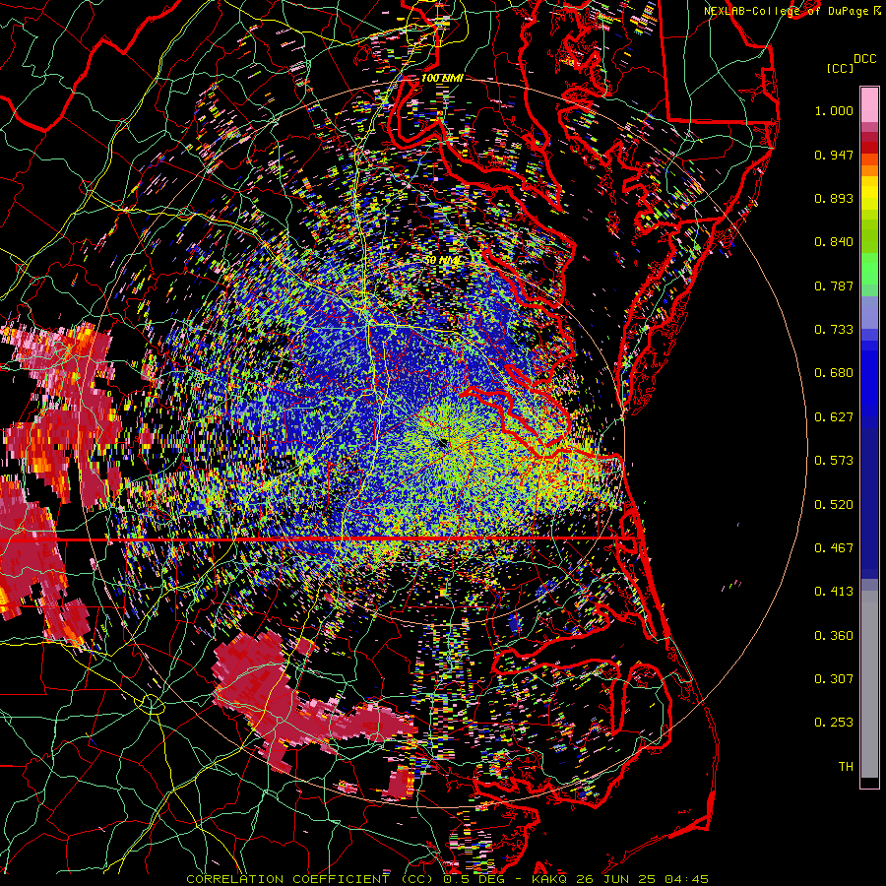Pick the bright green color bar segment
Image resolution: width=886 pixels, height=886 pixels.
tap(869, 269)
